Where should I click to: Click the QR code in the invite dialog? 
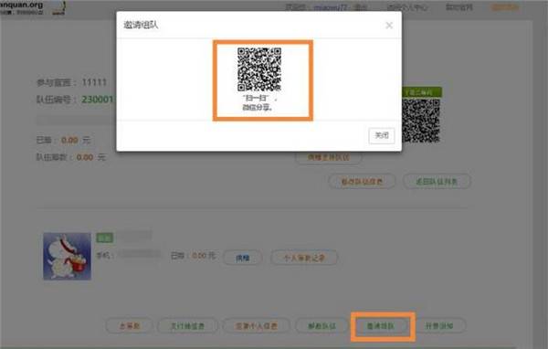pyautogui.click(x=259, y=69)
